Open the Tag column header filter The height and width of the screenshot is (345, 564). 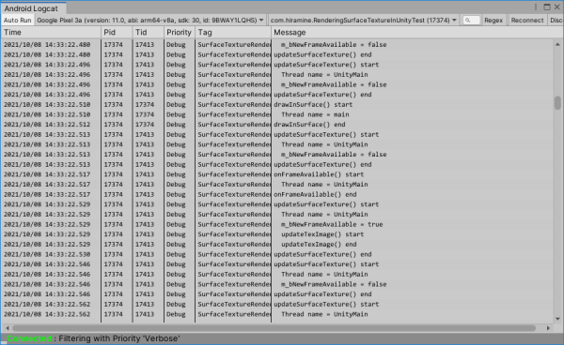coord(233,32)
